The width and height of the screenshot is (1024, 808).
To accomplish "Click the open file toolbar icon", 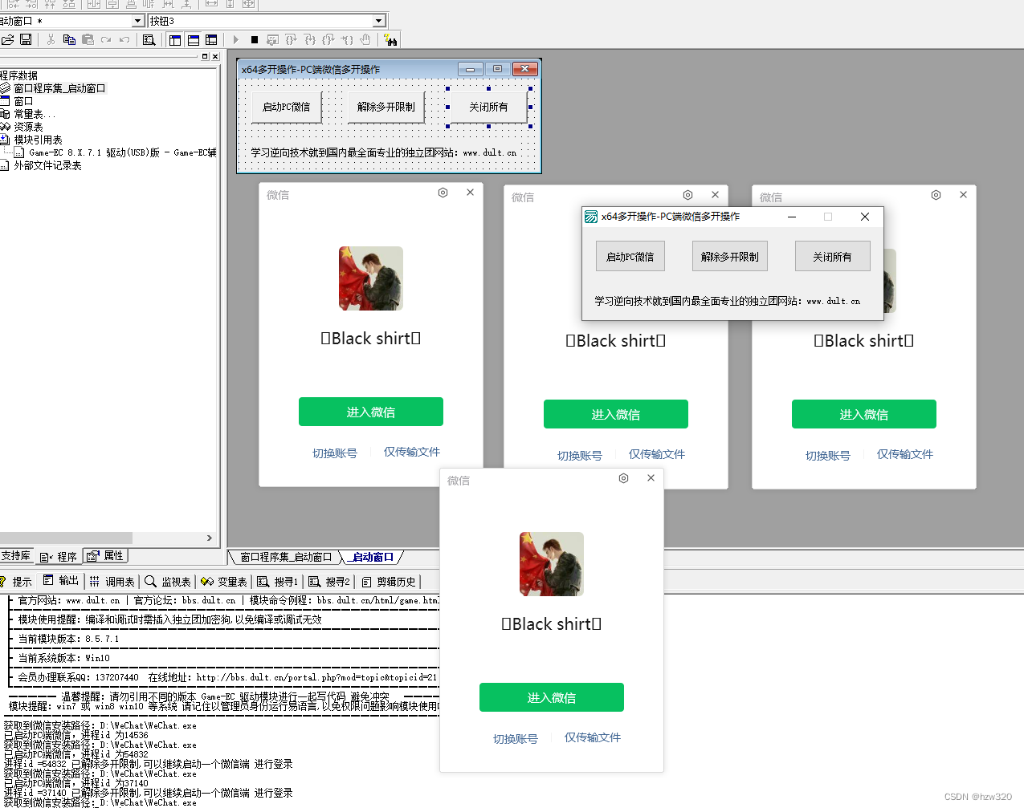I will point(7,39).
